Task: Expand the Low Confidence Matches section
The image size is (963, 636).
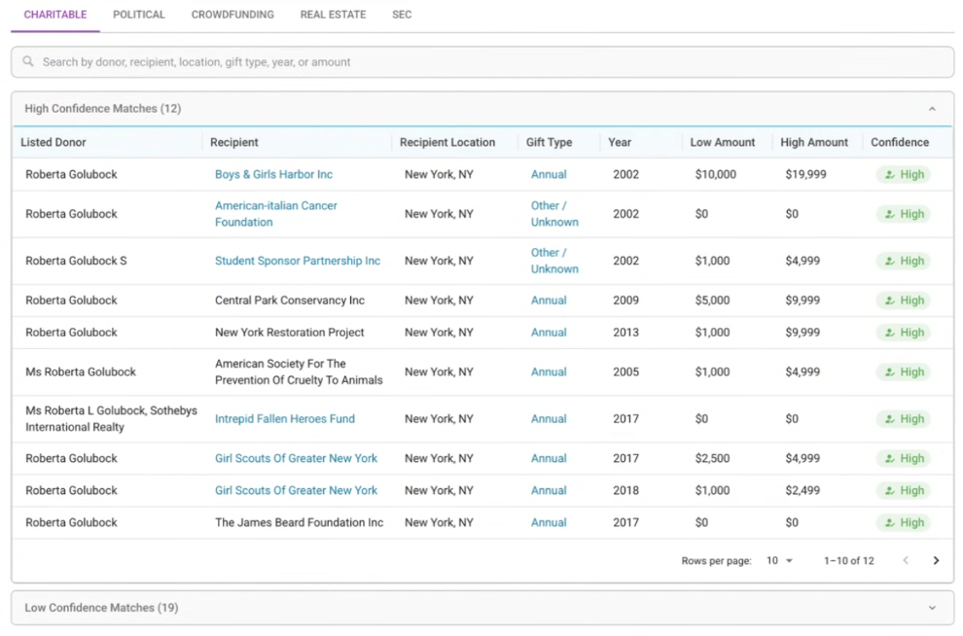Action: tap(932, 608)
